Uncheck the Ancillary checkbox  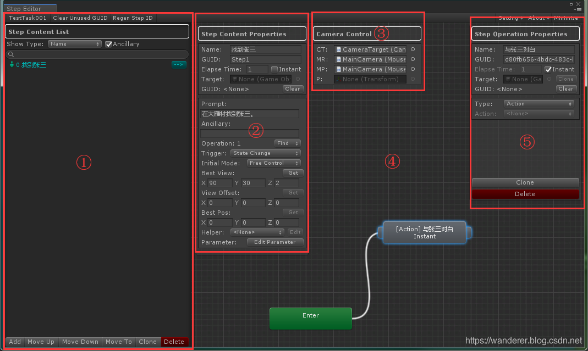pos(107,44)
